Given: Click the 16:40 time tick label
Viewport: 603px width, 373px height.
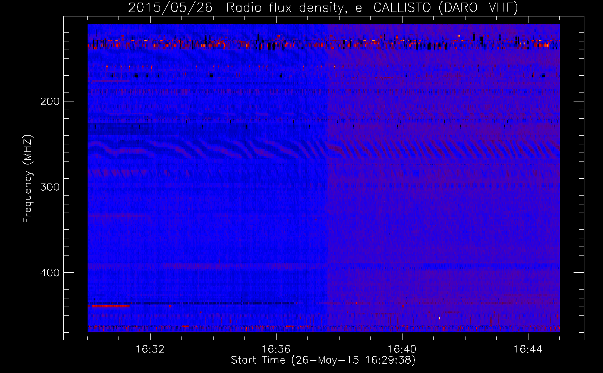Looking at the screenshot, I should 402,350.
